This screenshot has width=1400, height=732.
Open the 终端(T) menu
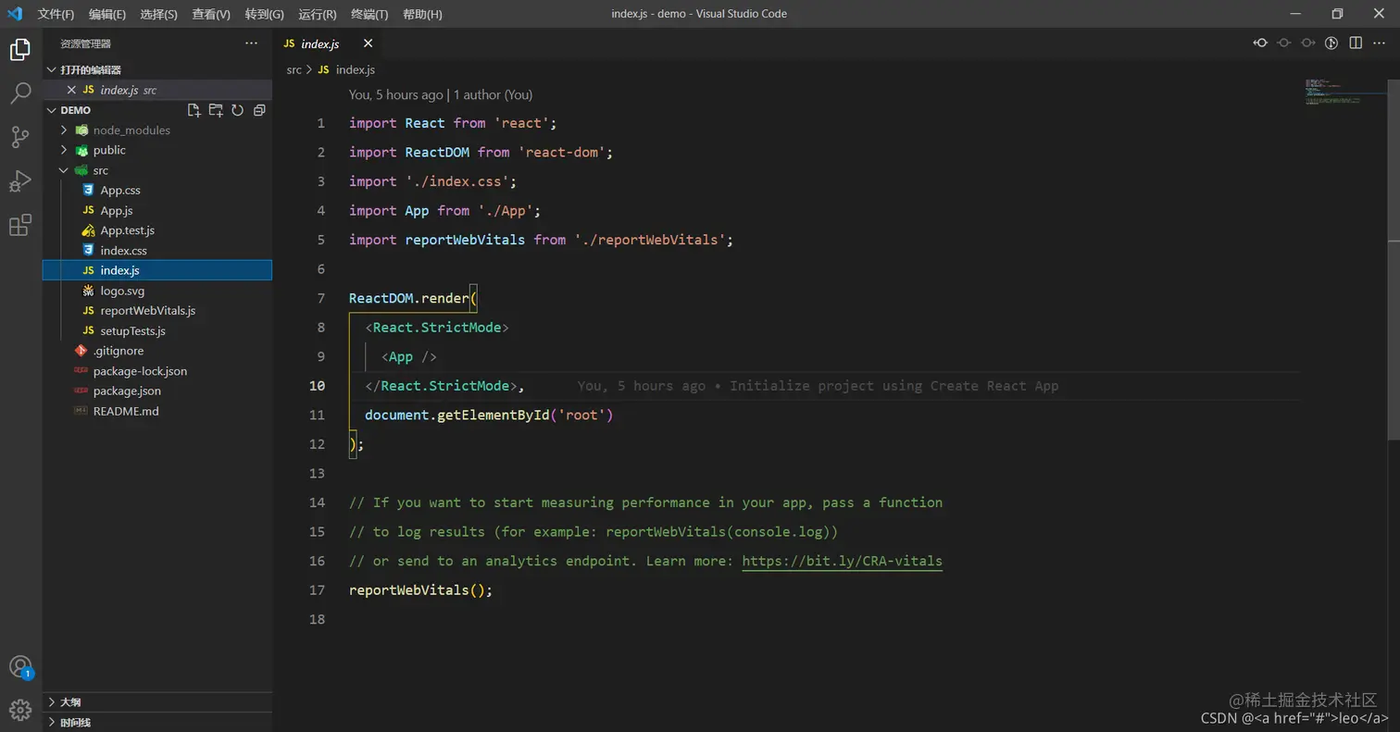(370, 14)
